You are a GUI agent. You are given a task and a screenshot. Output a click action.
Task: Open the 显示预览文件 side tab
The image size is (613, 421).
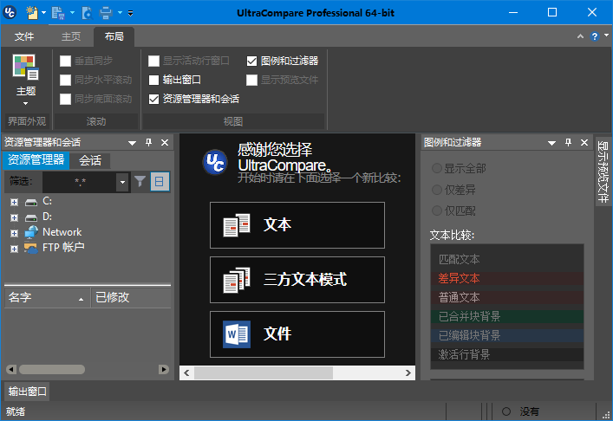point(603,171)
